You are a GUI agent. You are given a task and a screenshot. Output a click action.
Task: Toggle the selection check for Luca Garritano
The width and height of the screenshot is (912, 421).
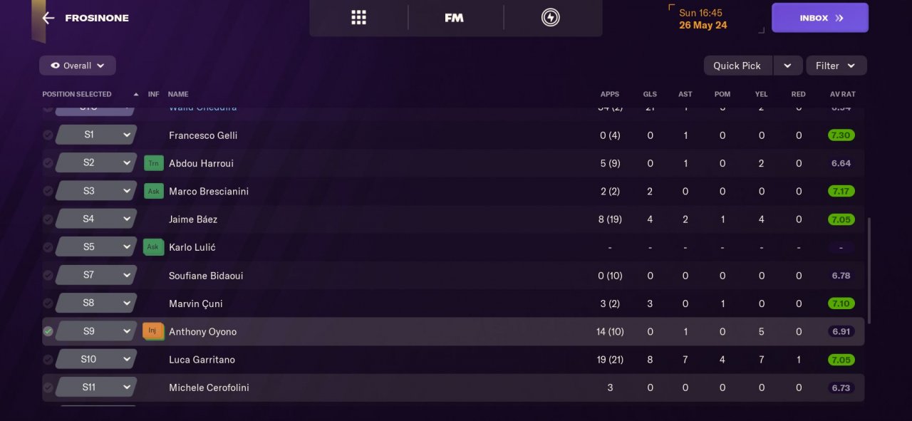48,360
